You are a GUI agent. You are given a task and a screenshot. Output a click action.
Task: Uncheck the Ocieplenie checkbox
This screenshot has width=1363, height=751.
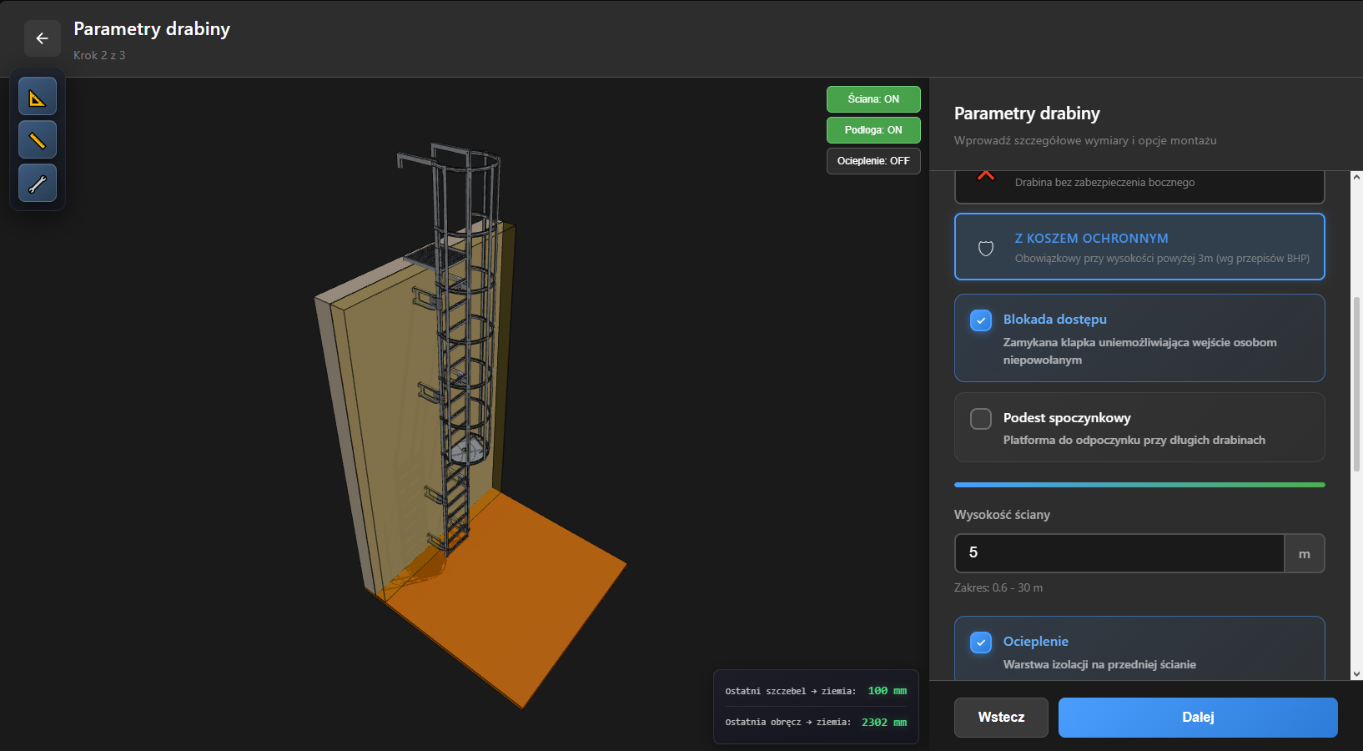(981, 643)
